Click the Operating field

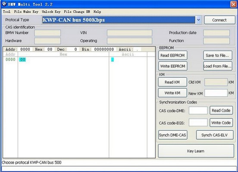pos(129,41)
